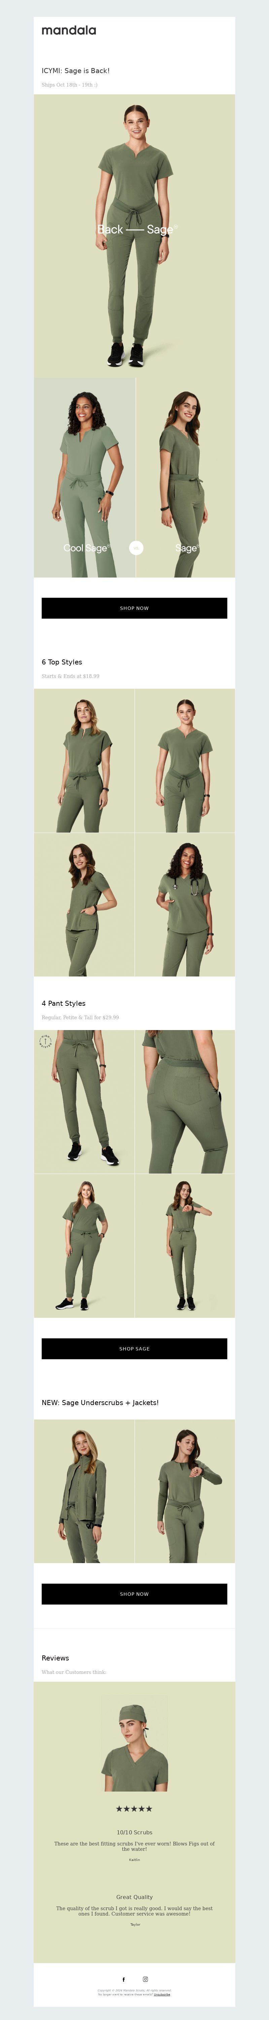Click the mandala logo at the top
The image size is (269, 2020).
(x=69, y=30)
